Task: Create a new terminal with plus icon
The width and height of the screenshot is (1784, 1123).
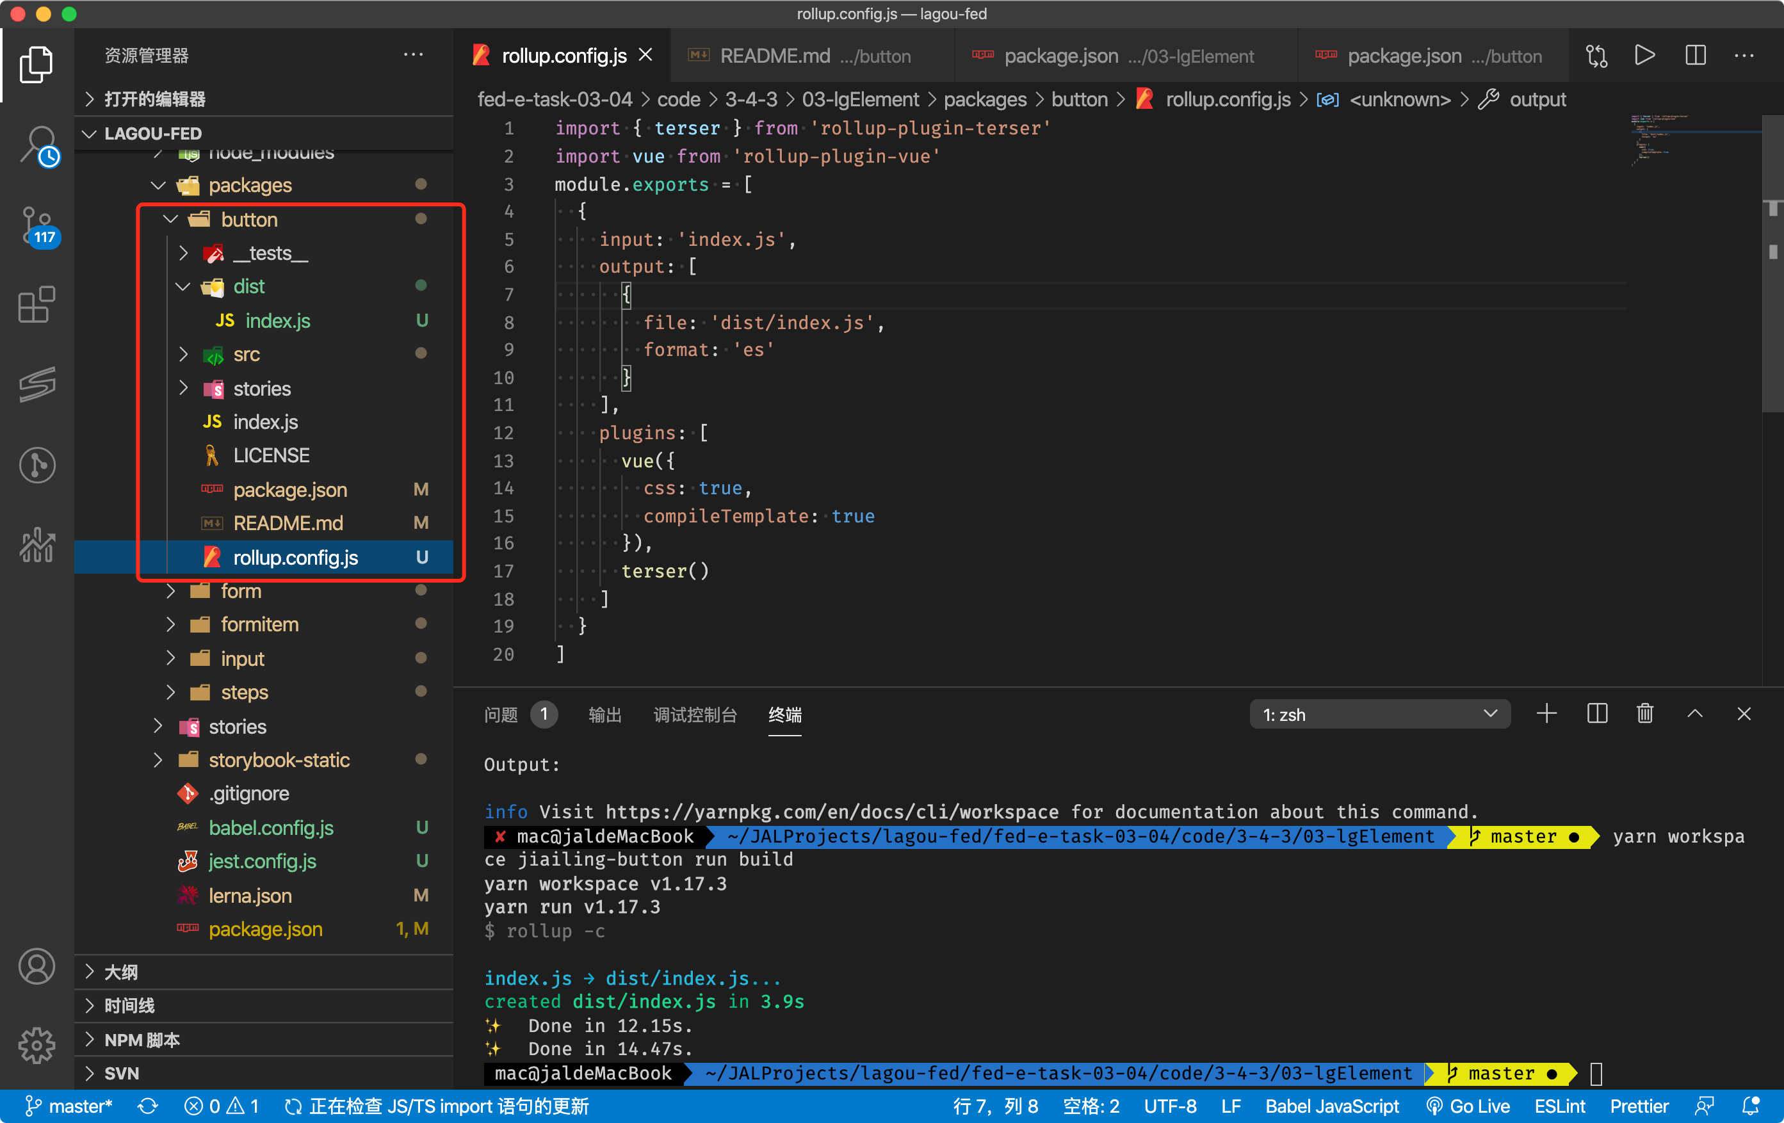Action: pos(1546,713)
